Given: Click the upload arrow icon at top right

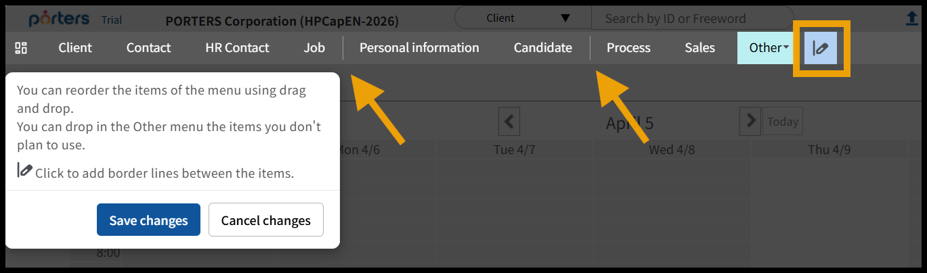Looking at the screenshot, I should [912, 20].
